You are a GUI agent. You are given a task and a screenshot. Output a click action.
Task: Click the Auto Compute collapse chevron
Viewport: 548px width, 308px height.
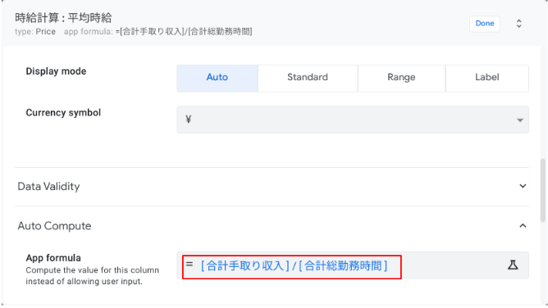tap(523, 226)
